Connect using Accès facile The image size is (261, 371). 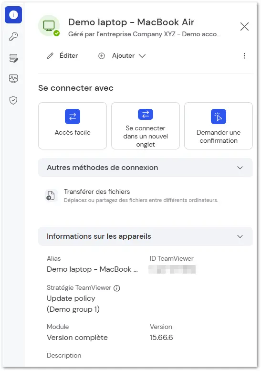point(73,126)
